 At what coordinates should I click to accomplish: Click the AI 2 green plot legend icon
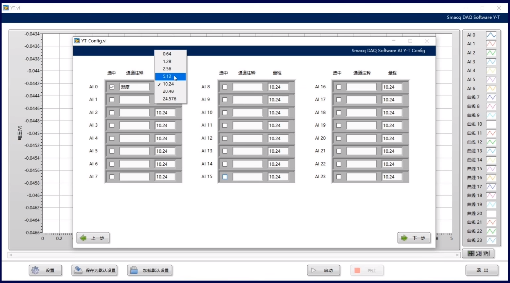(x=491, y=53)
